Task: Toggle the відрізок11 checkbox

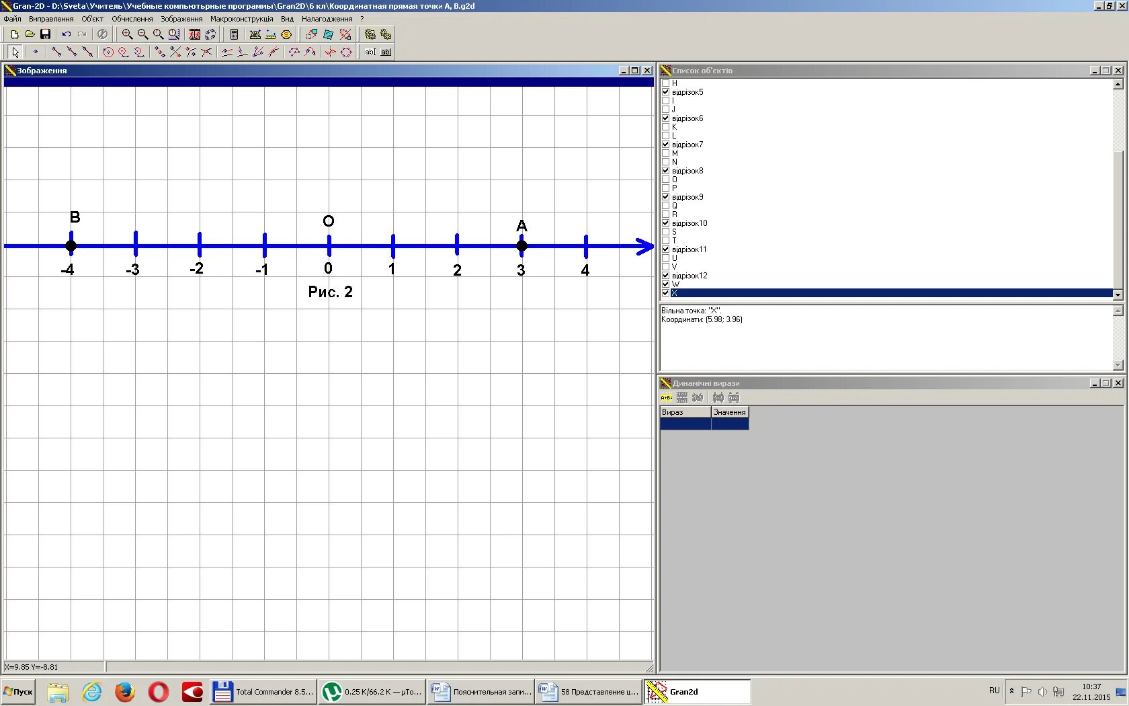Action: coord(666,249)
